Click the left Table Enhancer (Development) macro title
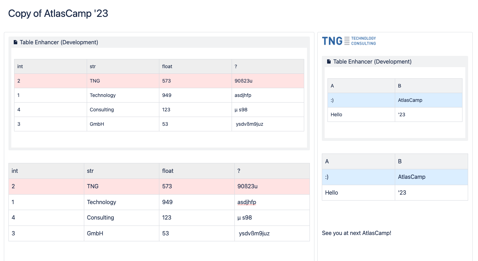Image resolution: width=478 pixels, height=261 pixels. 59,43
